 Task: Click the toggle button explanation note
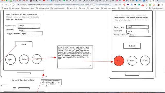[x=75, y=57]
